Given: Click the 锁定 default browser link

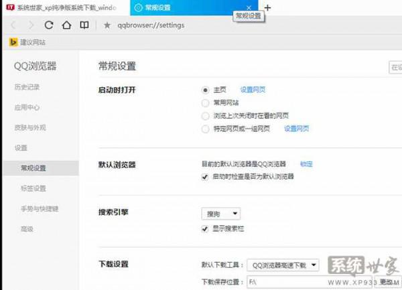Looking at the screenshot, I should tap(306, 164).
